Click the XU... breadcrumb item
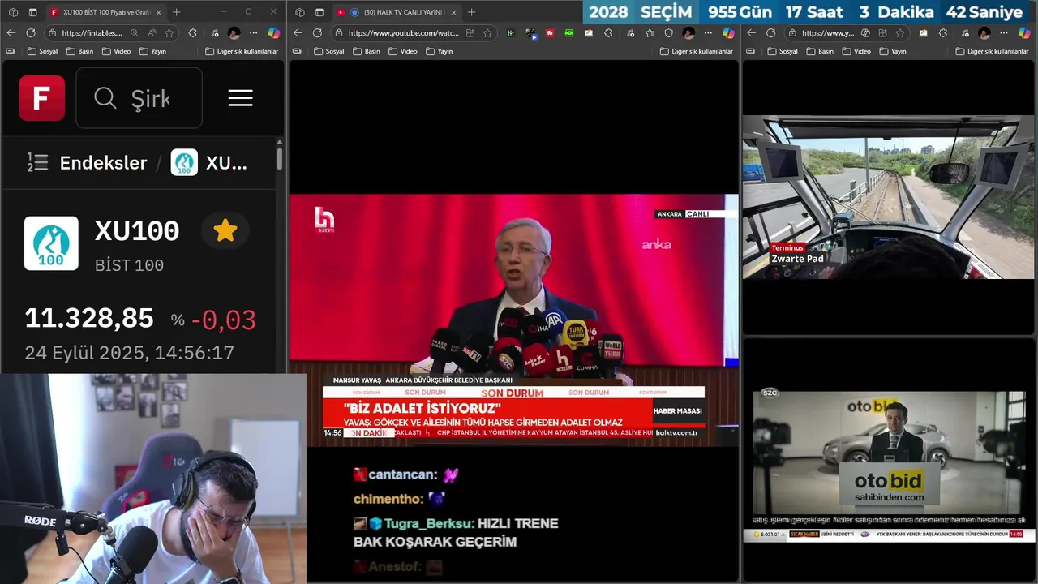The height and width of the screenshot is (584, 1038). pos(209,162)
